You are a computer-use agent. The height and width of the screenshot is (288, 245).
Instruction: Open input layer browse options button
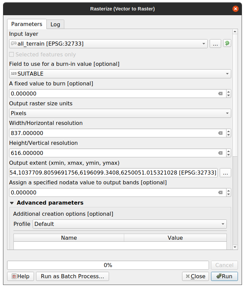click(x=215, y=44)
